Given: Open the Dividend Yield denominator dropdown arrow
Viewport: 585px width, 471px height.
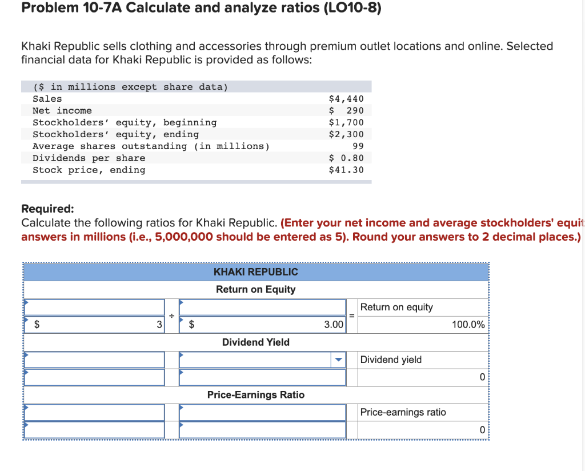Looking at the screenshot, I should [x=338, y=360].
